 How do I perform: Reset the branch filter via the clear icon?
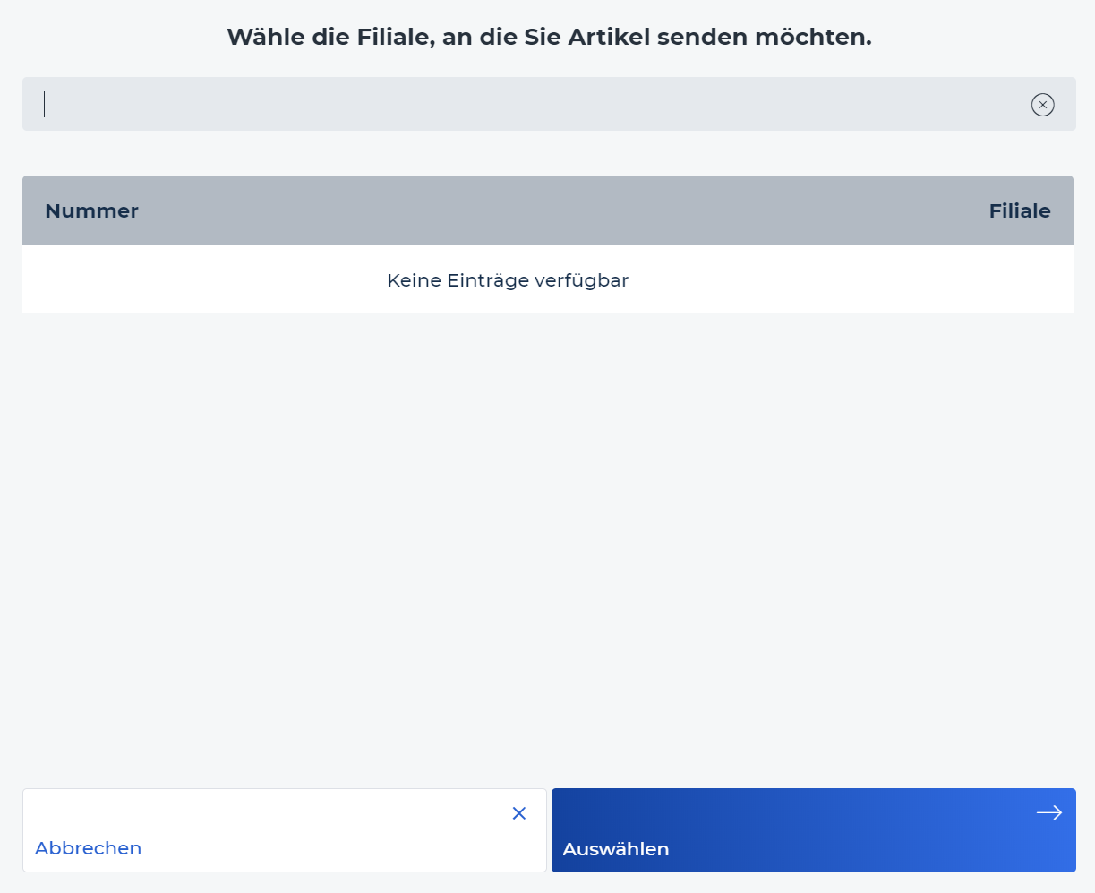[1042, 105]
